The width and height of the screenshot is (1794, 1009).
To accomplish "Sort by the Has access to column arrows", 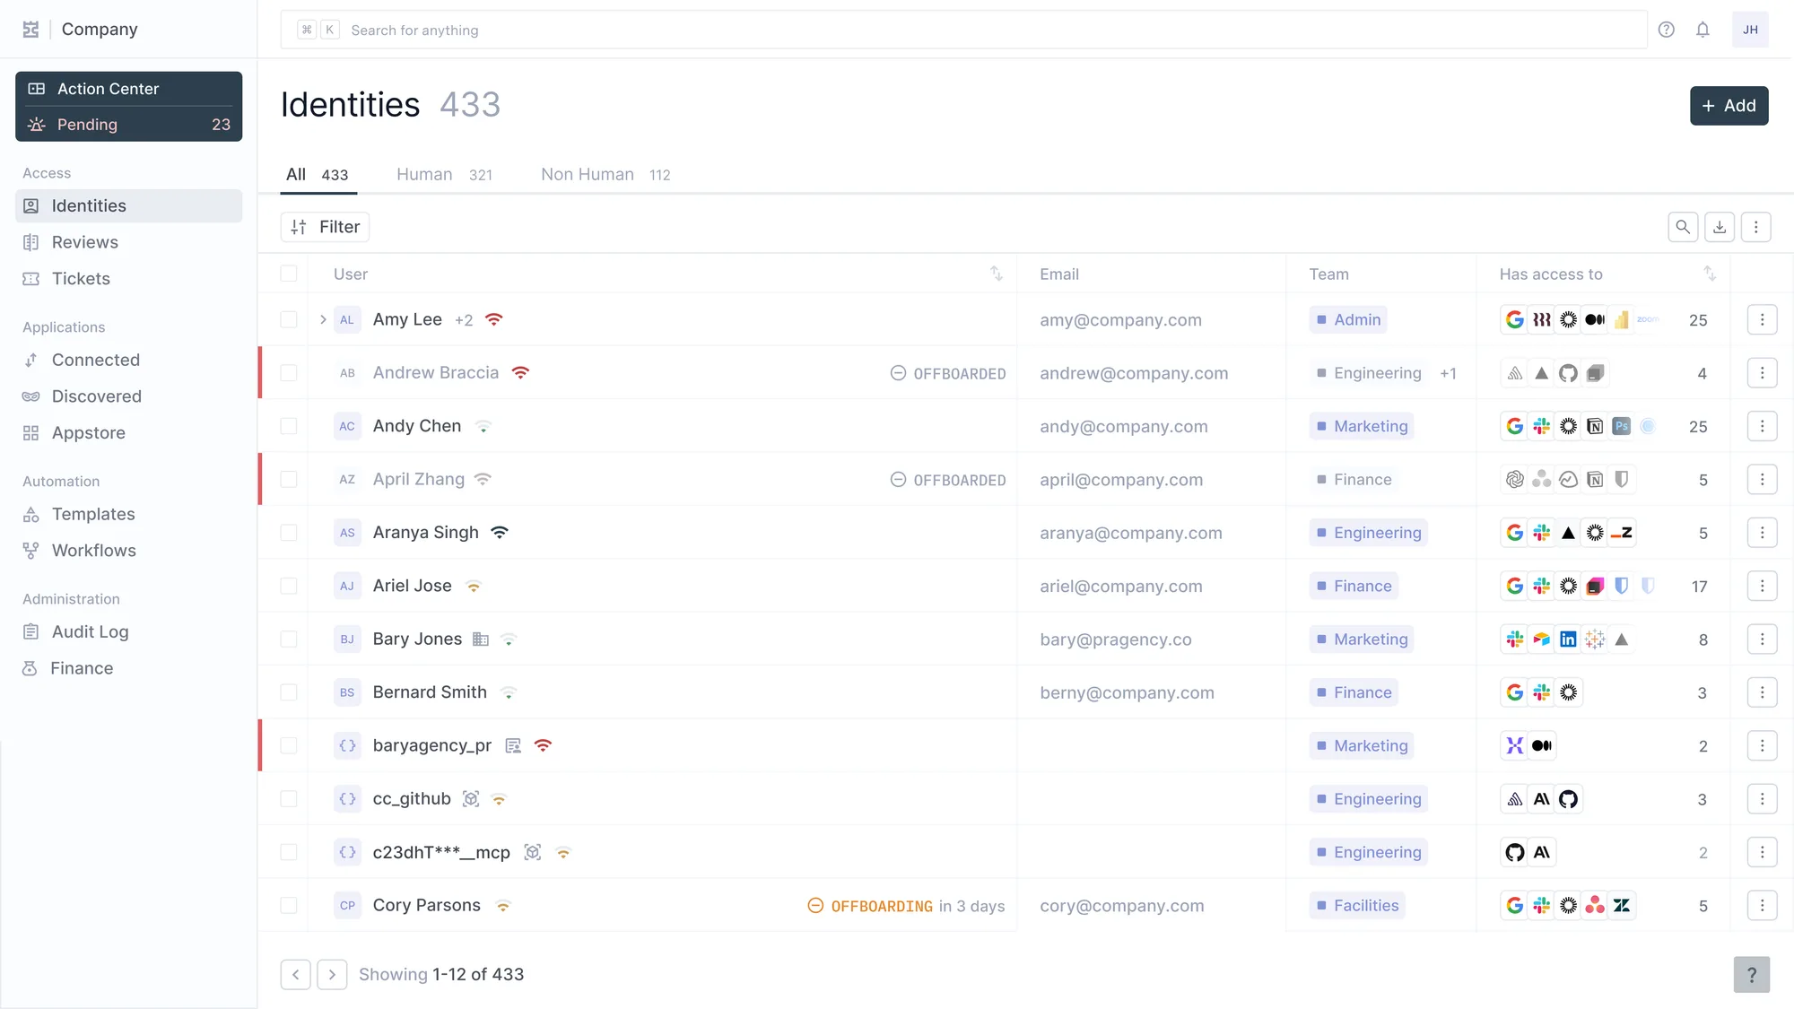I will click(x=1710, y=274).
